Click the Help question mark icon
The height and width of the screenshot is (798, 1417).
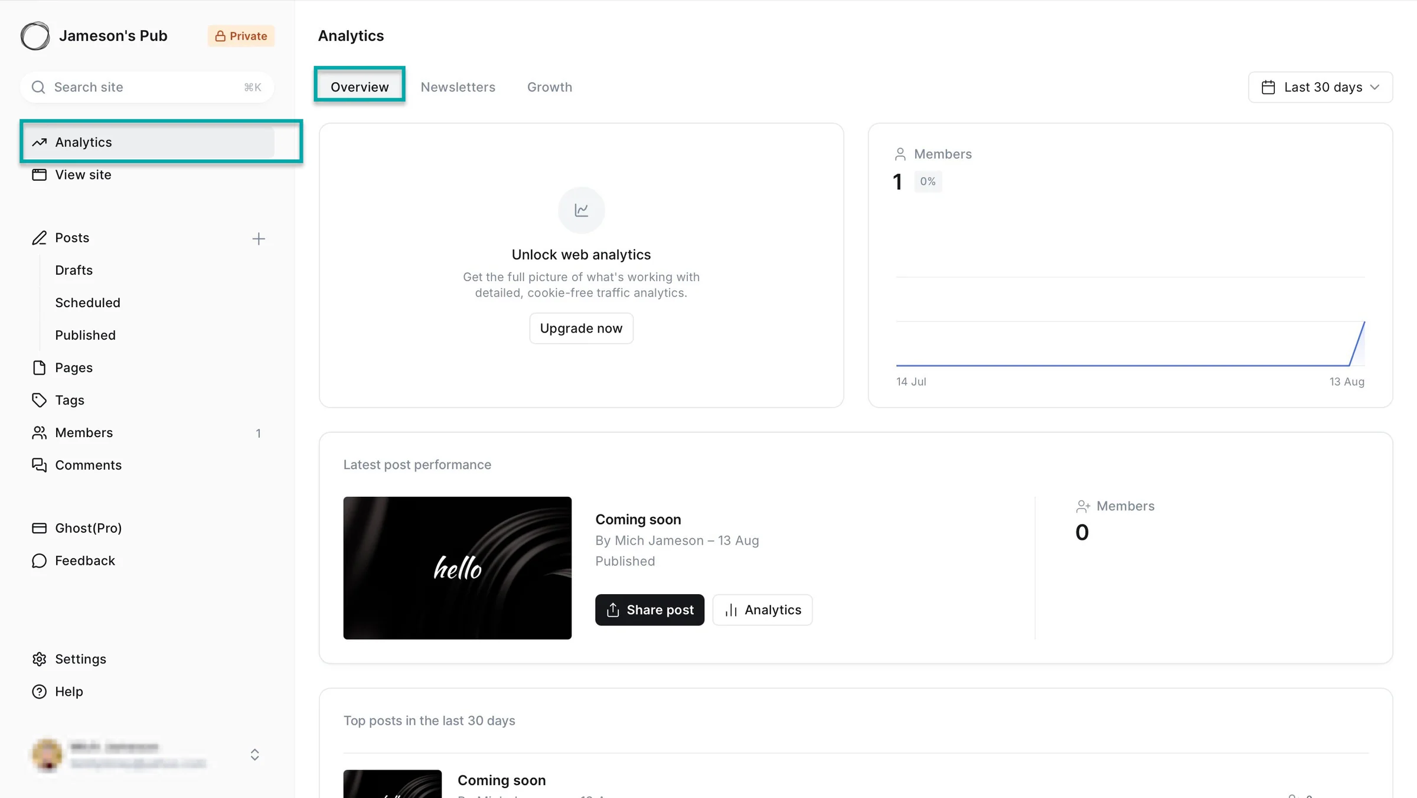pyautogui.click(x=40, y=692)
